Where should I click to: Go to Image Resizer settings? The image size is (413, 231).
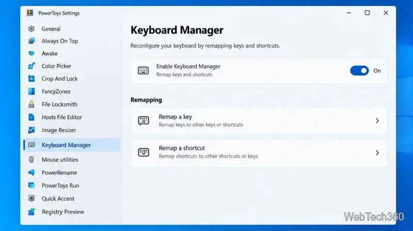[59, 130]
